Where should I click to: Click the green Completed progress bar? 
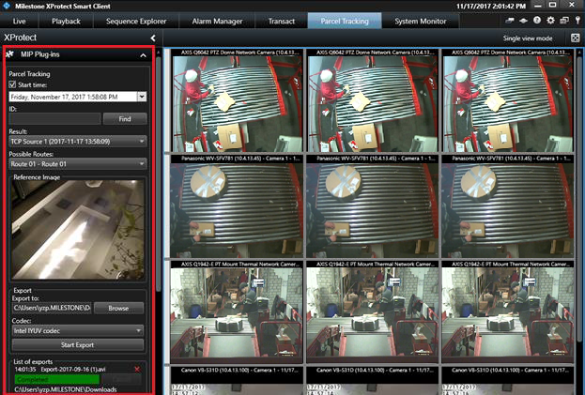point(57,379)
